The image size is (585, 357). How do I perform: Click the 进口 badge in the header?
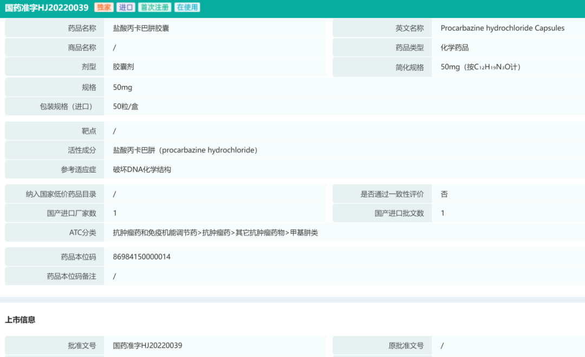pyautogui.click(x=126, y=8)
